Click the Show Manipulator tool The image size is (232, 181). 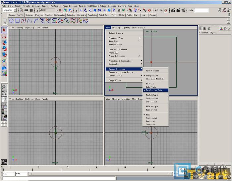(x=4, y=73)
